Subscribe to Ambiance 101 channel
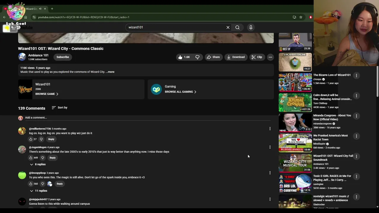379x213 pixels. click(63, 57)
